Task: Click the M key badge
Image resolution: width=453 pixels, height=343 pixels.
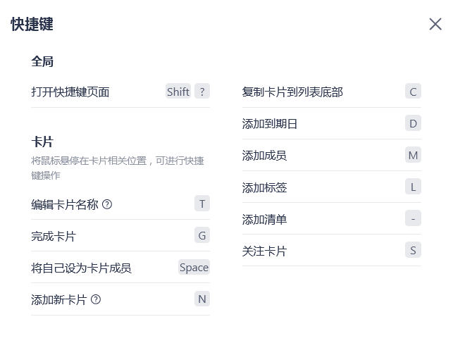Action: click(413, 155)
